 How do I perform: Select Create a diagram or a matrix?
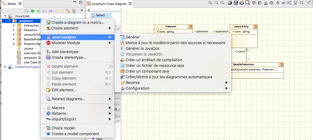(x=78, y=22)
